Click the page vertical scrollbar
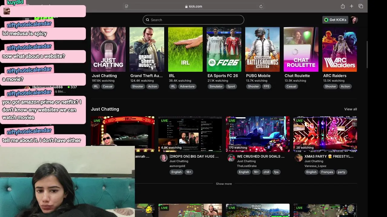This screenshot has width=387, height=217. pos(367,54)
